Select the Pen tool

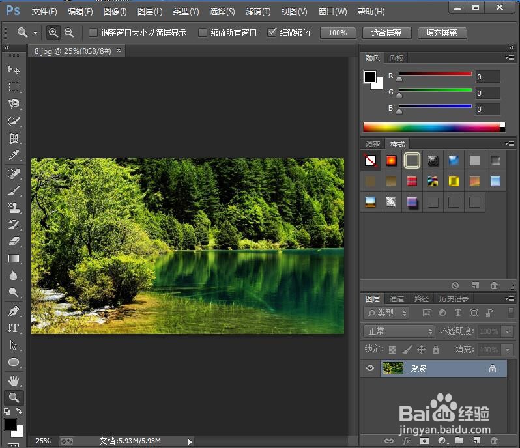tap(14, 311)
